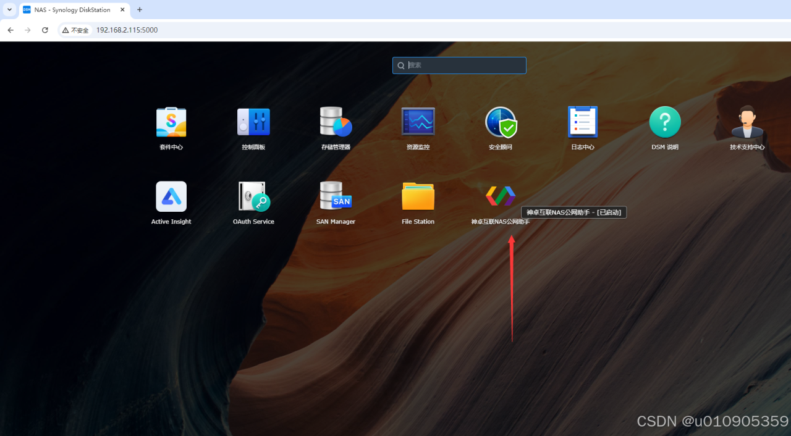Image resolution: width=791 pixels, height=436 pixels.
Task: Open 存储管理器 Storage Manager
Action: tap(336, 122)
